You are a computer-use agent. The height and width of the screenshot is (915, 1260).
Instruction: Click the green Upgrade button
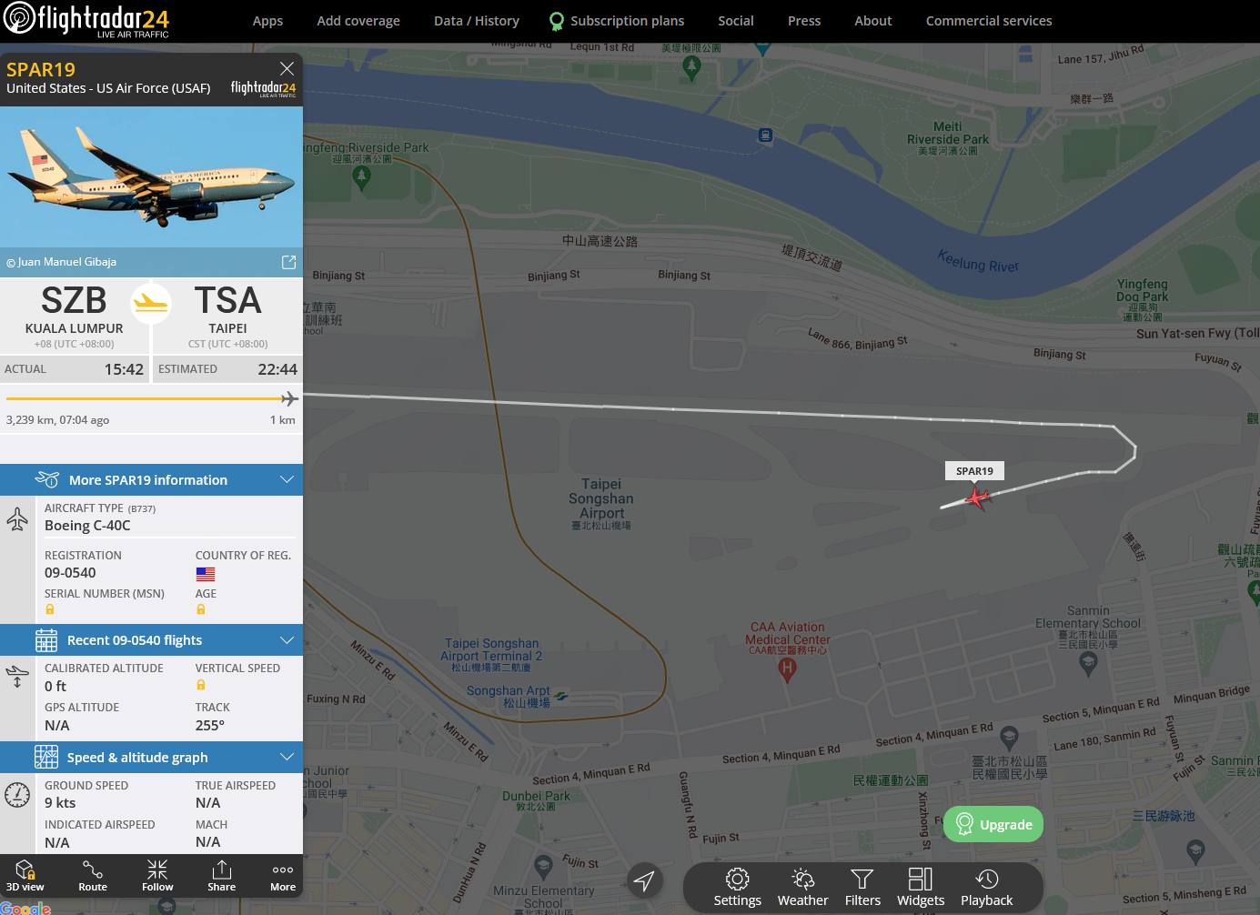[993, 824]
